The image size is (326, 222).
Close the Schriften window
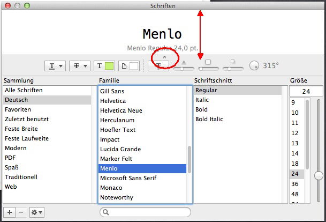pyautogui.click(x=7, y=5)
